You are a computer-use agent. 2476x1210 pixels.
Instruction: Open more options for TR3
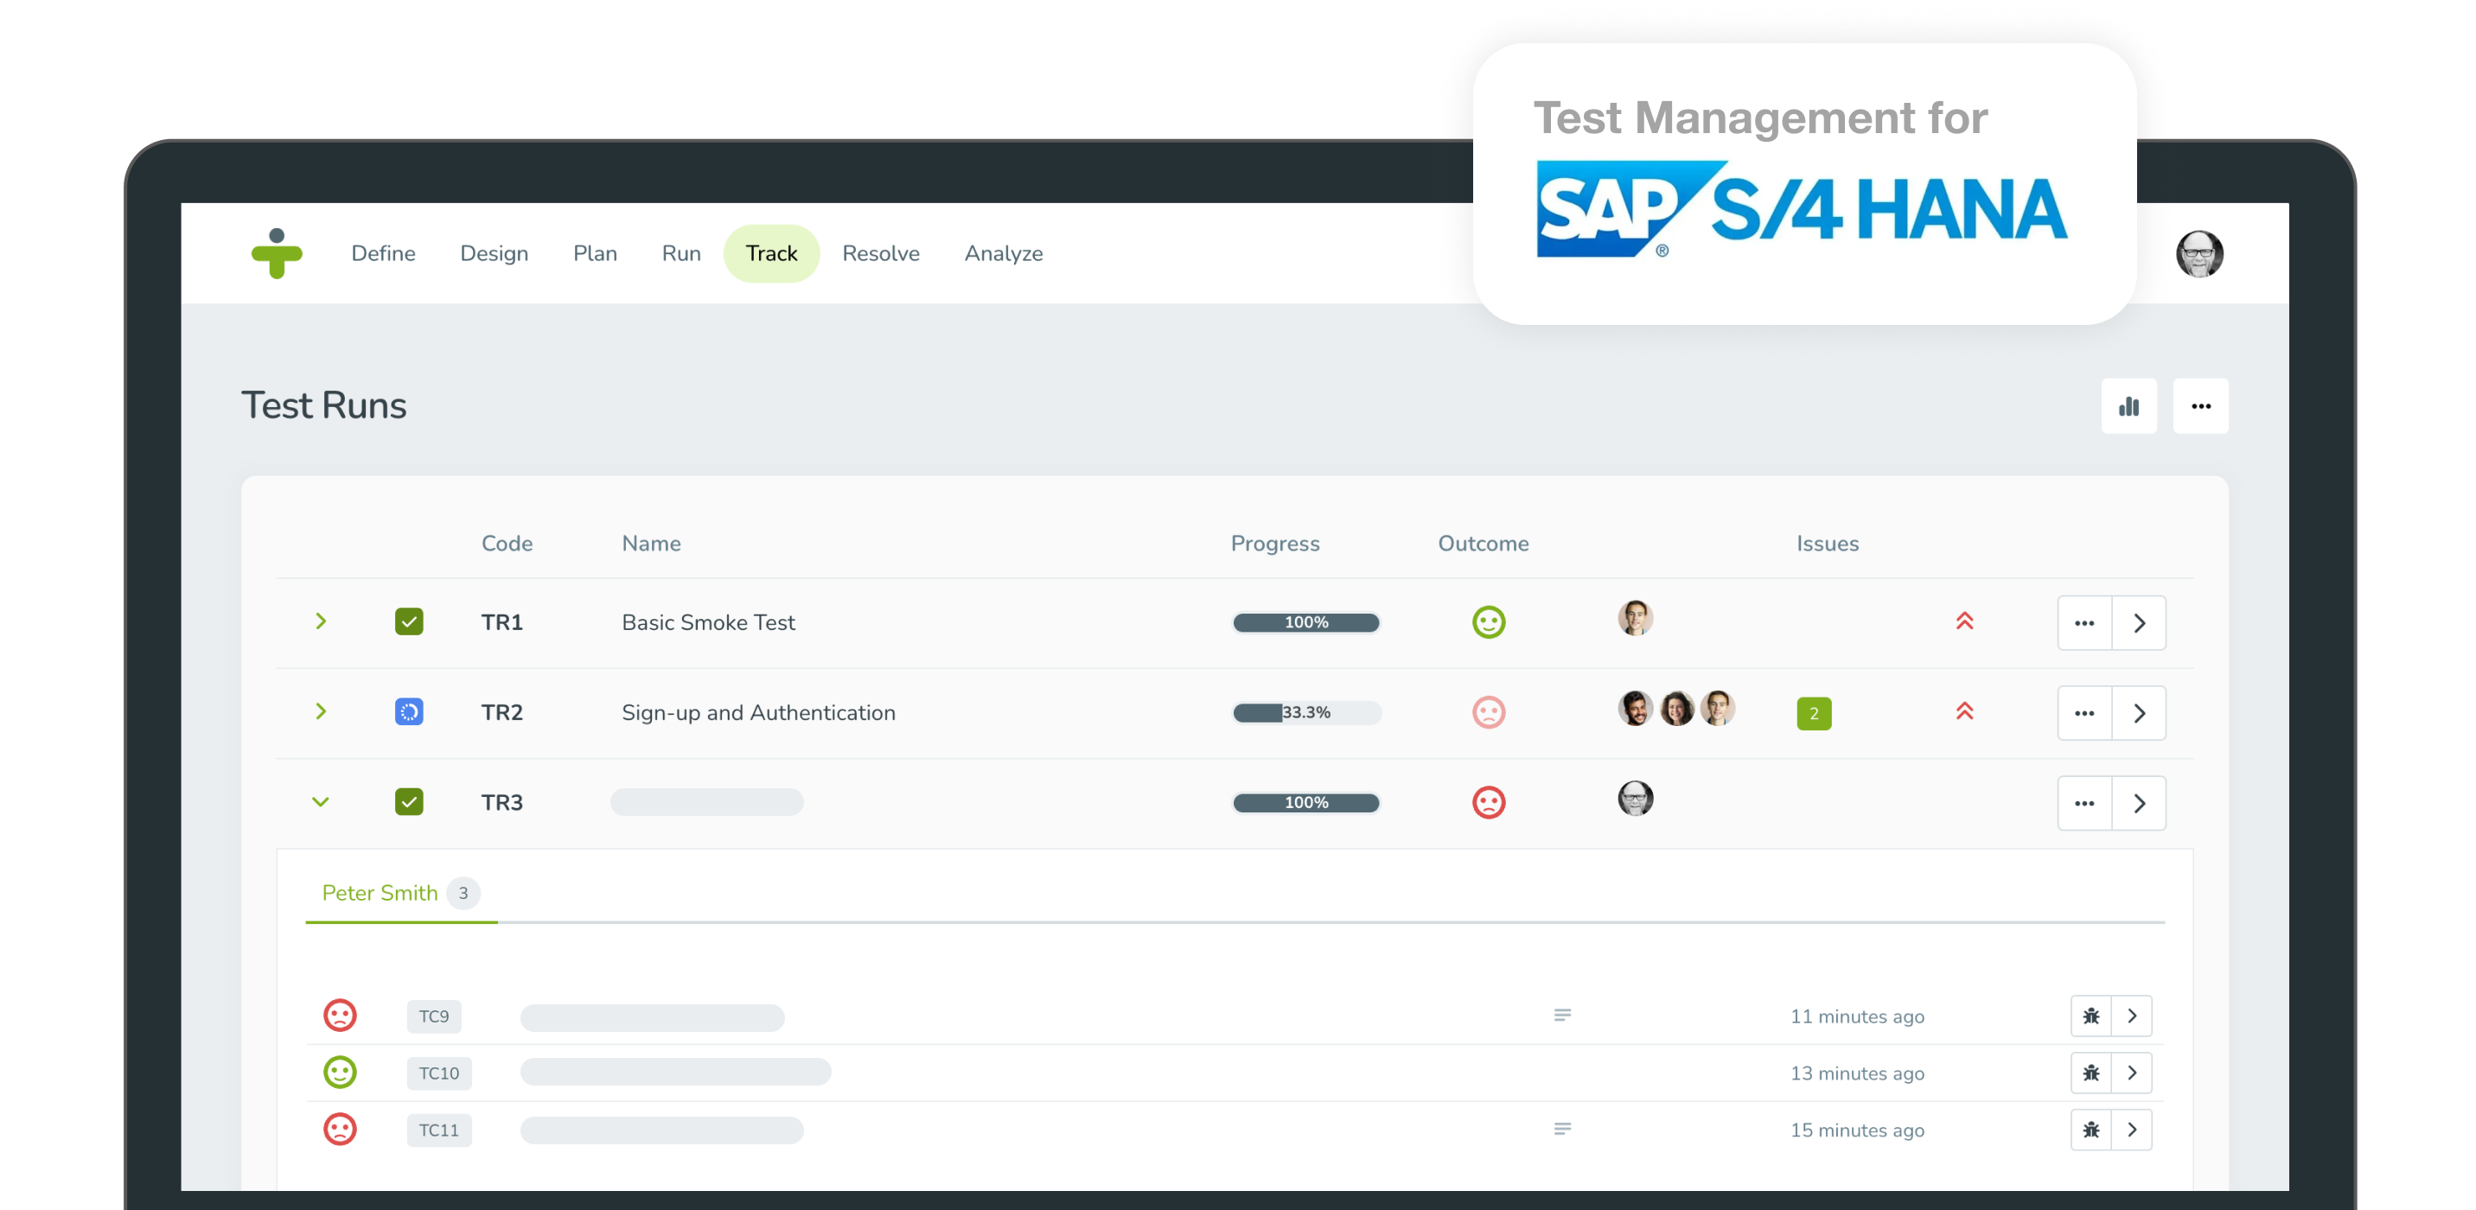[2084, 804]
